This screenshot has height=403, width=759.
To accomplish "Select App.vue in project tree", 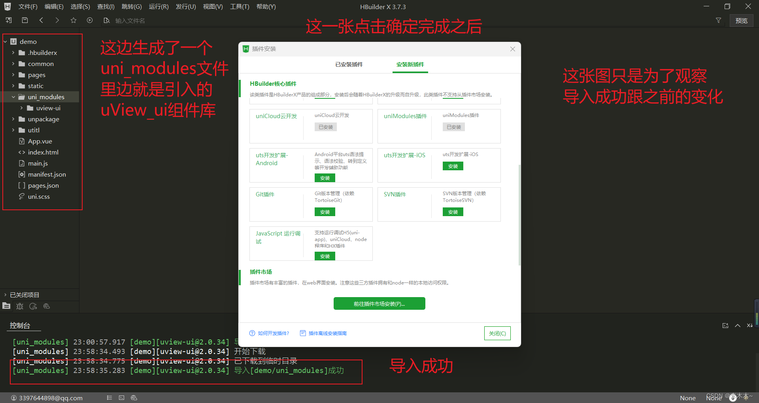I will [40, 141].
